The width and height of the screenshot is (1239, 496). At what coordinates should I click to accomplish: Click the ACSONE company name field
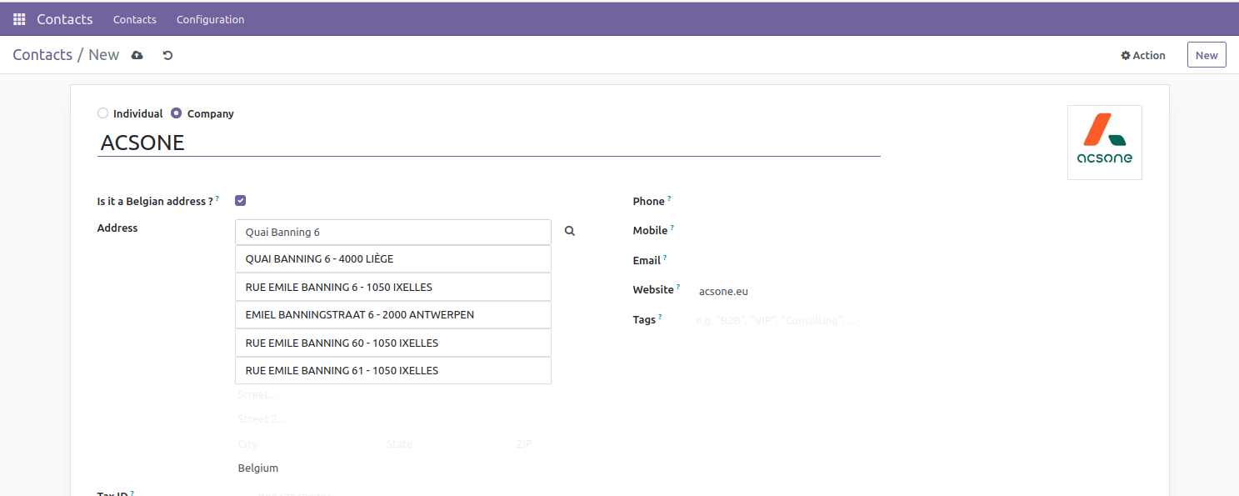click(x=488, y=143)
